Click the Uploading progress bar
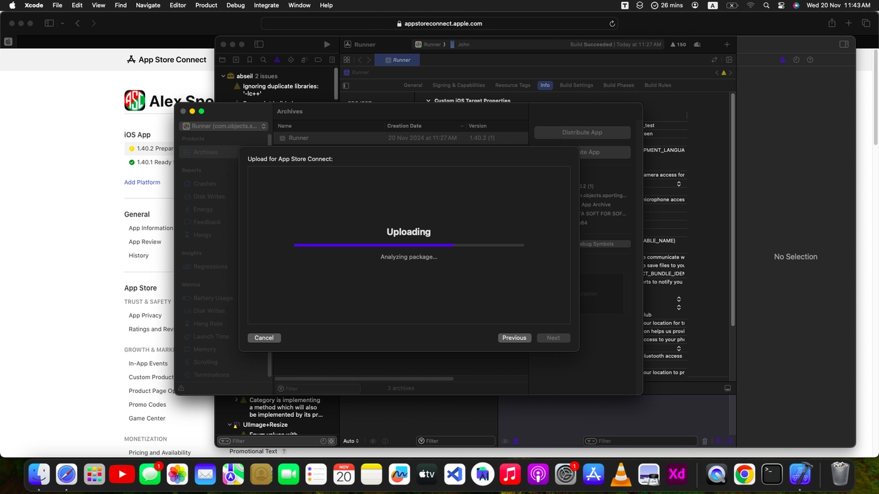 coord(409,245)
